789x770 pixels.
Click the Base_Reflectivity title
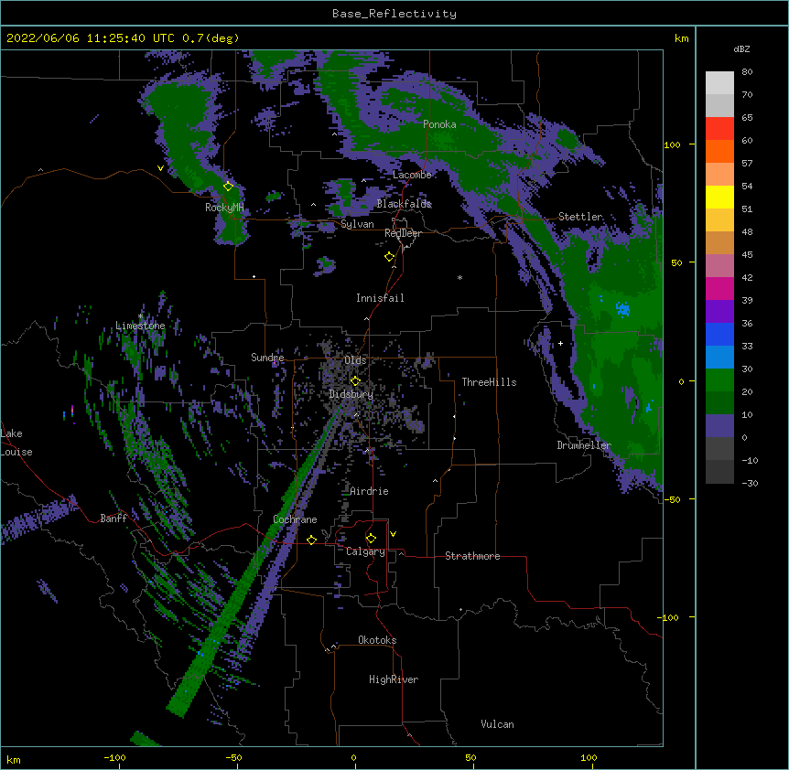[394, 14]
